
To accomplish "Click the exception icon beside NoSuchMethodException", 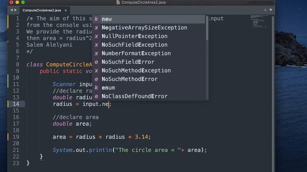I will (x=96, y=71).
